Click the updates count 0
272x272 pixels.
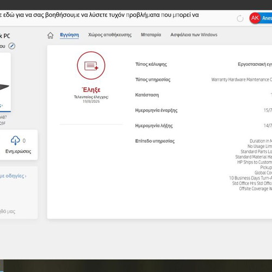(24, 141)
